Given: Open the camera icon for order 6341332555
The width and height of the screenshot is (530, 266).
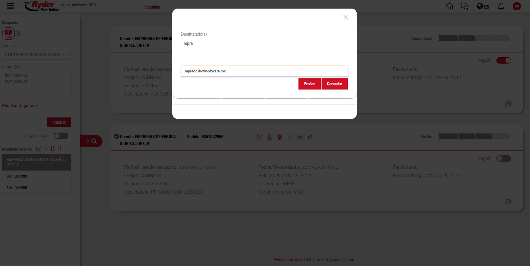Looking at the screenshot, I should tap(311, 137).
